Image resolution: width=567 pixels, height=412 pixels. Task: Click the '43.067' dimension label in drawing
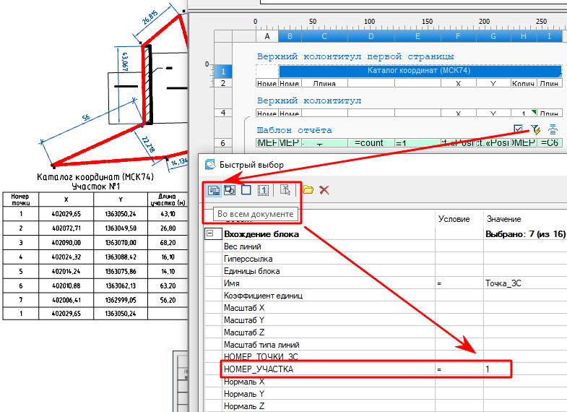tap(125, 61)
